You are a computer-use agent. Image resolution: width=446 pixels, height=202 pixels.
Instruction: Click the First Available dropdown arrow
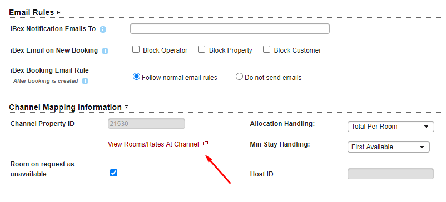click(422, 147)
